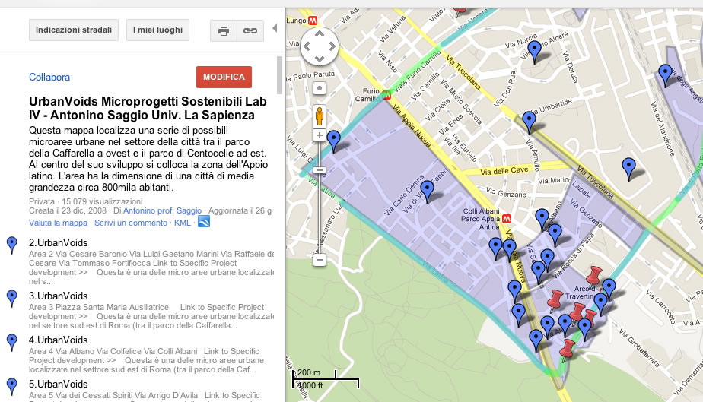Click the link/share chain icon
703x402 pixels.
(249, 30)
